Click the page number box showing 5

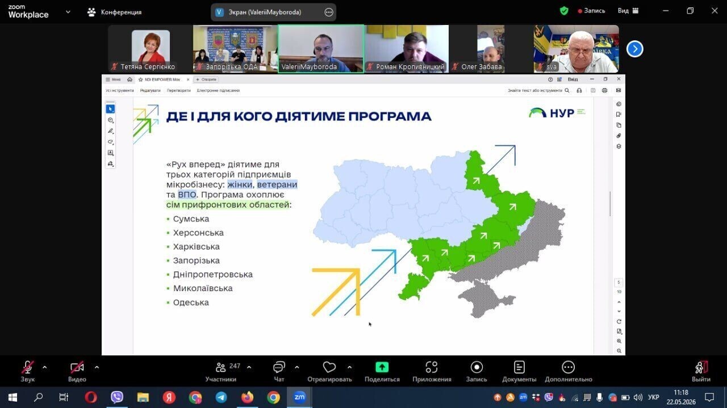tap(619, 283)
